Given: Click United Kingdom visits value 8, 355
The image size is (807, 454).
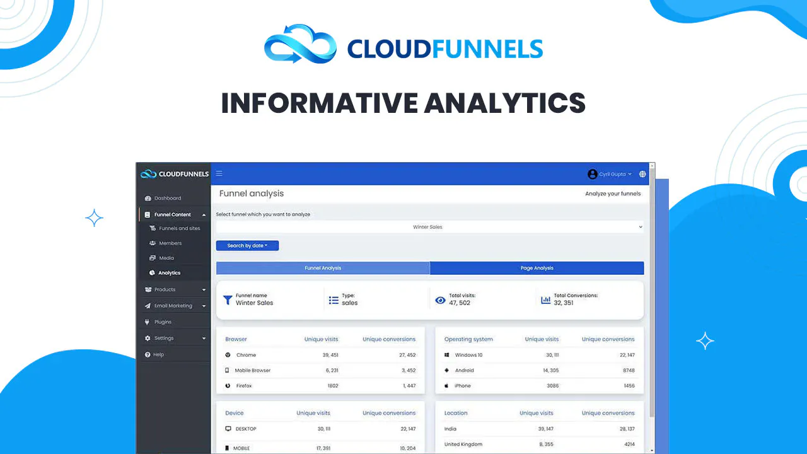Looking at the screenshot, I should tap(547, 444).
